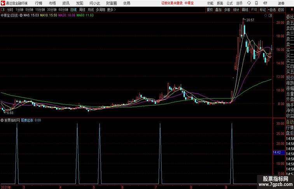This screenshot has width=294, height=189.
Task: Click the diamond icon above chart
Action: pyautogui.click(x=266, y=16)
